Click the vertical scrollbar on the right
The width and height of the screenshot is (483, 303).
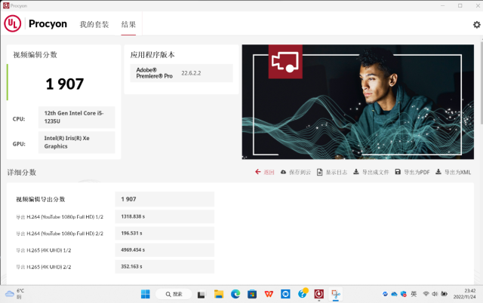(481, 81)
